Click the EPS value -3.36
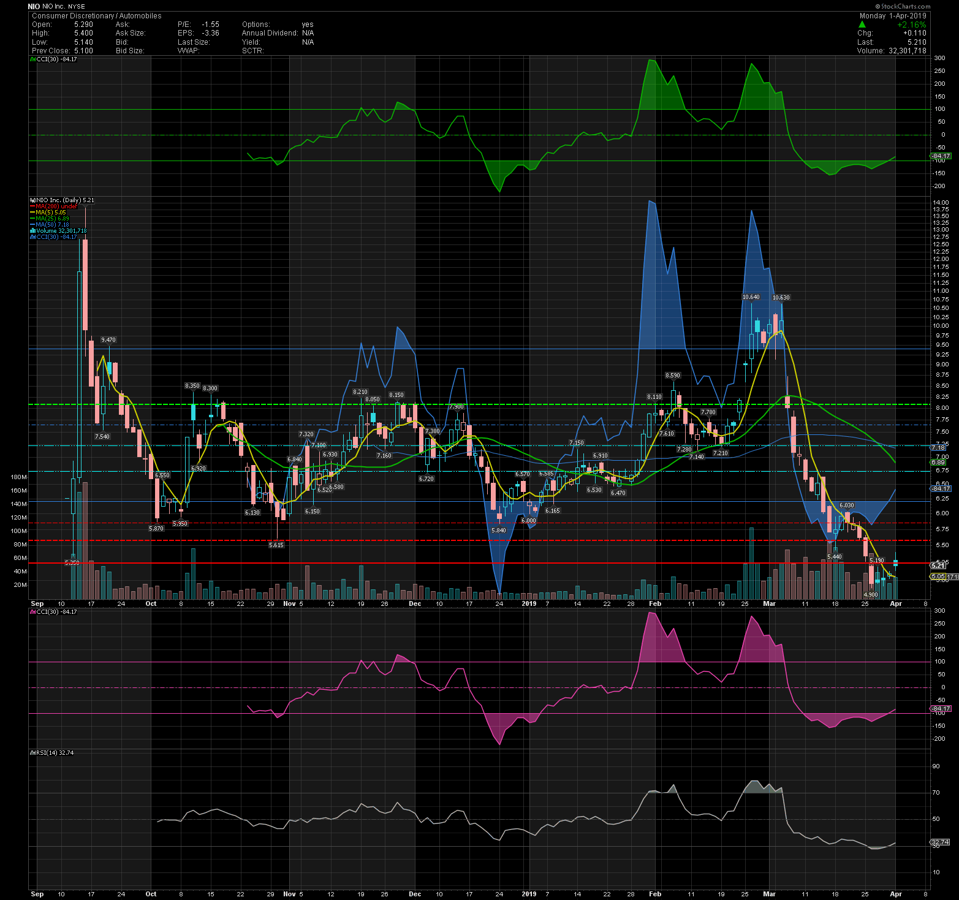 click(x=210, y=33)
